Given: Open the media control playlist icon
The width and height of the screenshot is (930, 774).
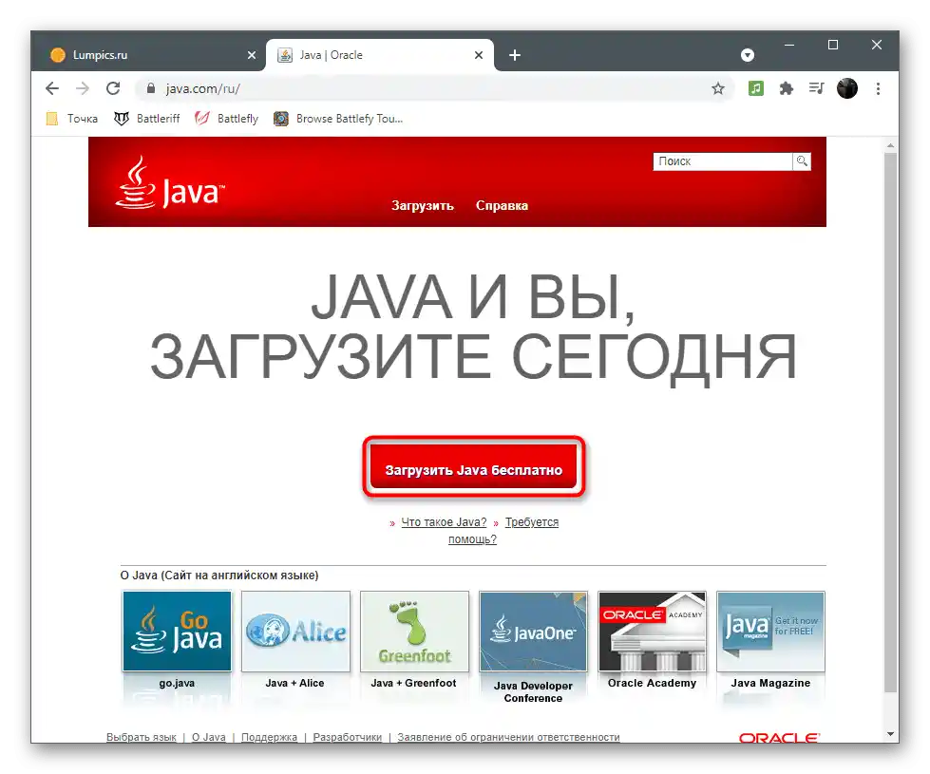Looking at the screenshot, I should (817, 89).
